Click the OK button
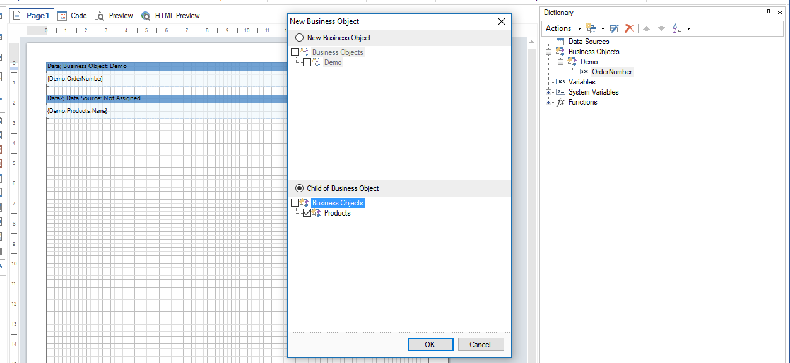Viewport: 790px width, 363px height. (x=430, y=344)
